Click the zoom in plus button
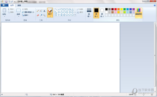This screenshot has width=157, height=97. 152,94
